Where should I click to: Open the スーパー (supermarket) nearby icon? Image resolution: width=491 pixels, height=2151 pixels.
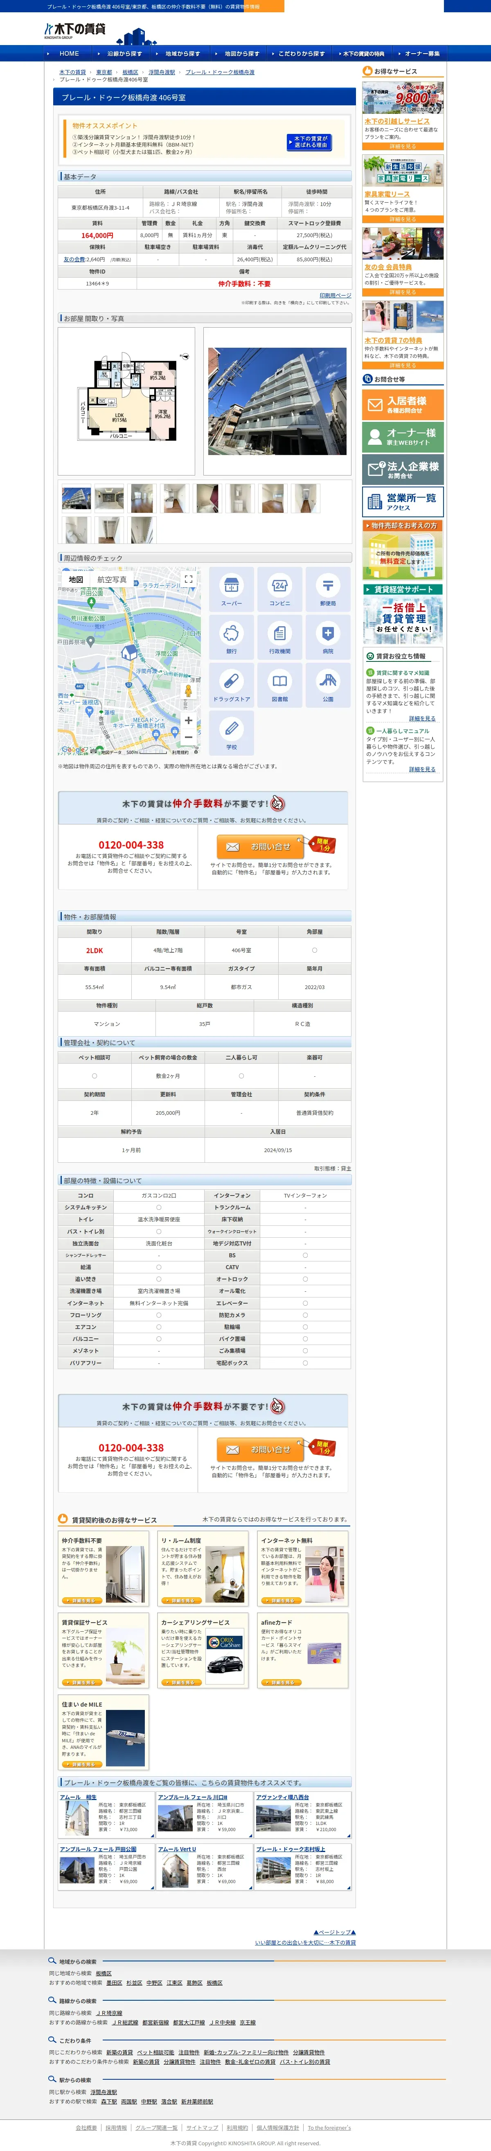[232, 589]
